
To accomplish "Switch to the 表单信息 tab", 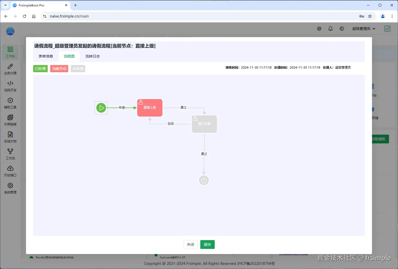I will pyautogui.click(x=46, y=56).
